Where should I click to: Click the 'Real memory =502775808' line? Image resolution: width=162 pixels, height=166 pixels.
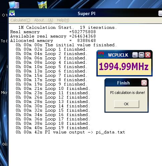coord(53,32)
